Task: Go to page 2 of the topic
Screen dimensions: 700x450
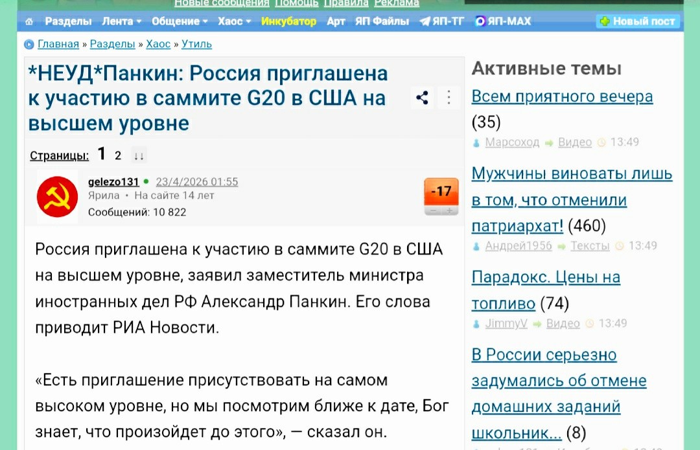Action: (118, 155)
